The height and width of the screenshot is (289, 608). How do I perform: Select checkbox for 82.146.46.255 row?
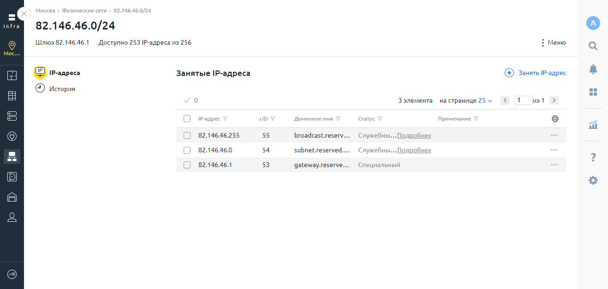[x=187, y=135]
